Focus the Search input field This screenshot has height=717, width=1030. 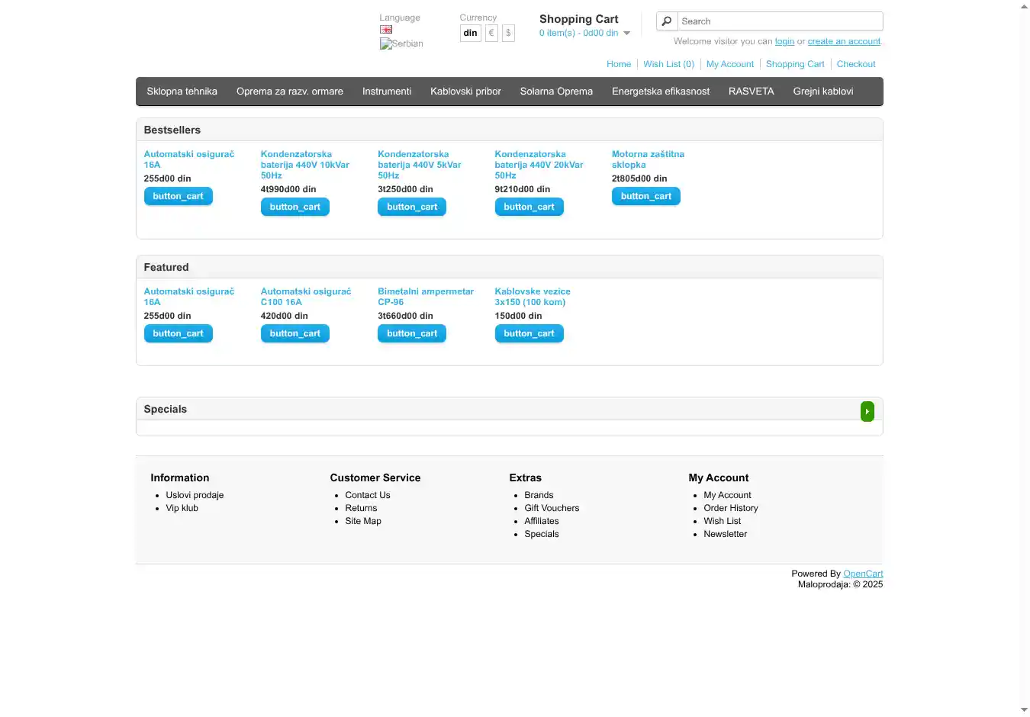pos(780,21)
